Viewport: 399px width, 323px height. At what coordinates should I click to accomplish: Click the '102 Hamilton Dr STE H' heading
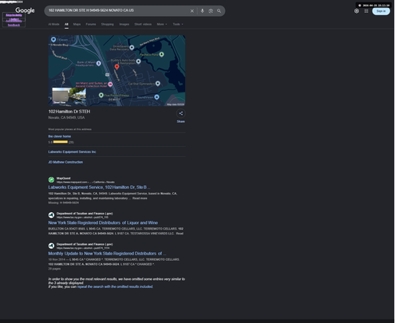point(69,112)
